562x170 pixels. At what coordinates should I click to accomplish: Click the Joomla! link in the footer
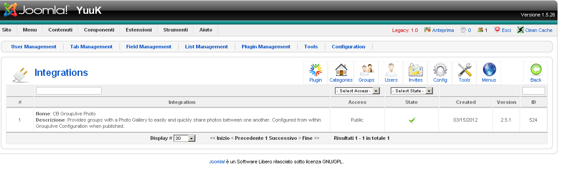click(217, 162)
